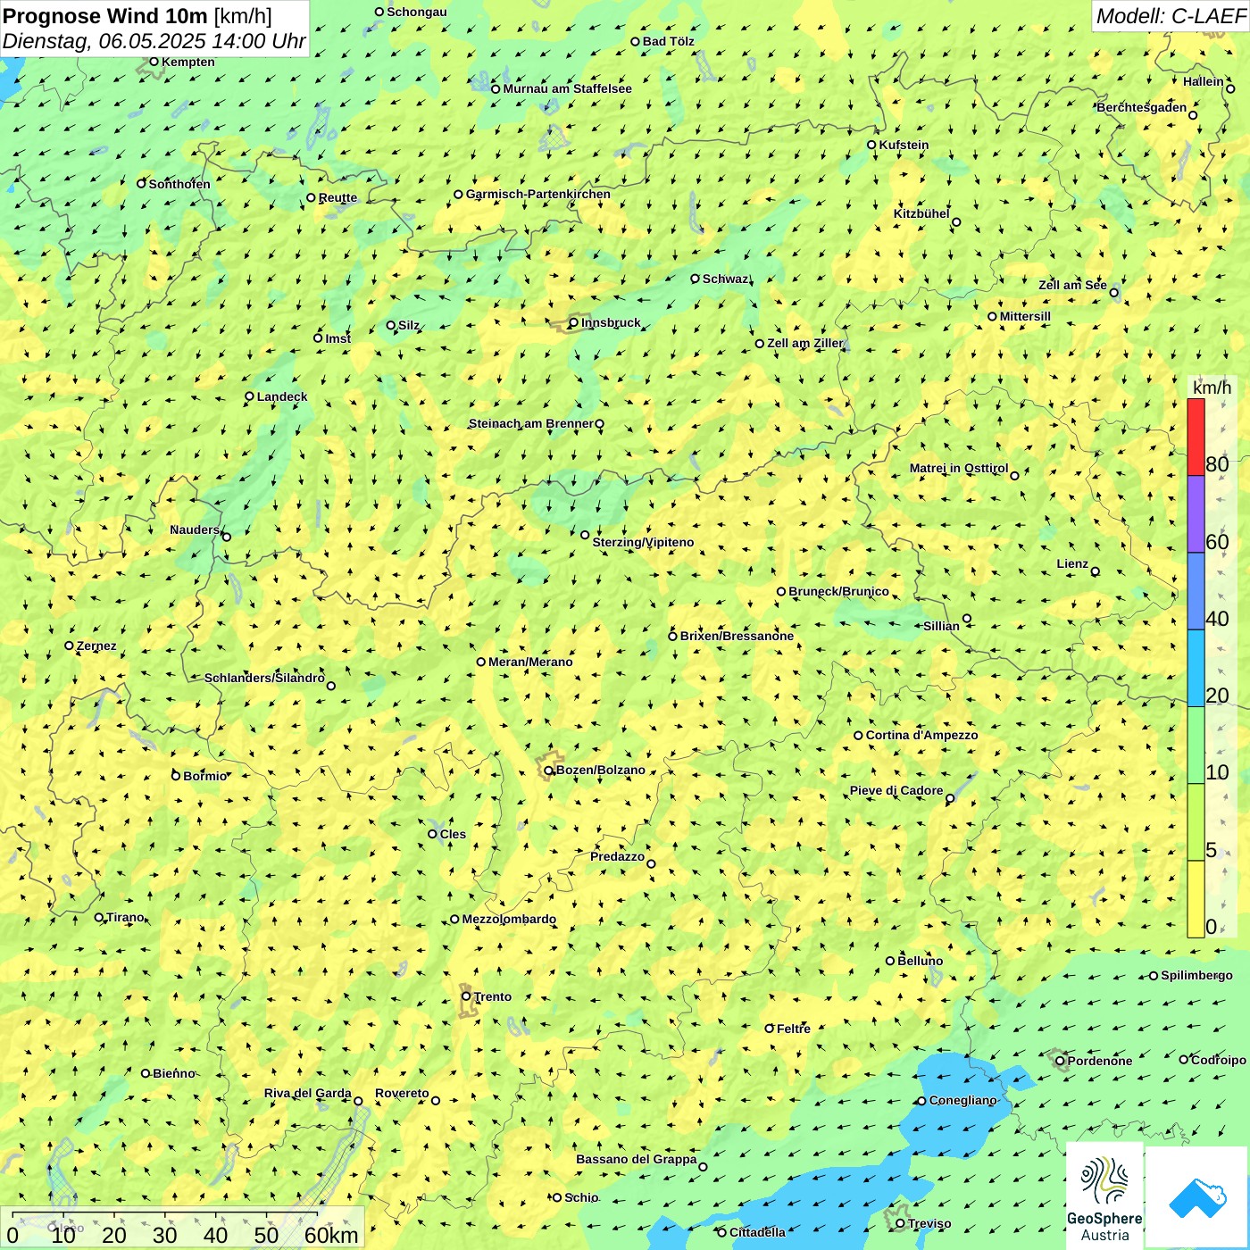Viewport: 1250px width, 1250px height.
Task: Select the Kitzbühel label
Action: tap(921, 213)
